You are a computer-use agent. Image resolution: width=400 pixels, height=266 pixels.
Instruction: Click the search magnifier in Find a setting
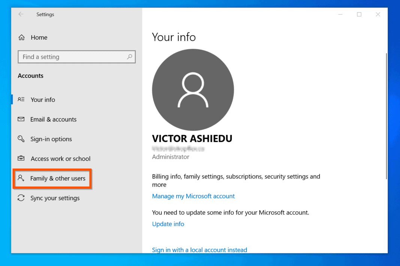pyautogui.click(x=129, y=57)
